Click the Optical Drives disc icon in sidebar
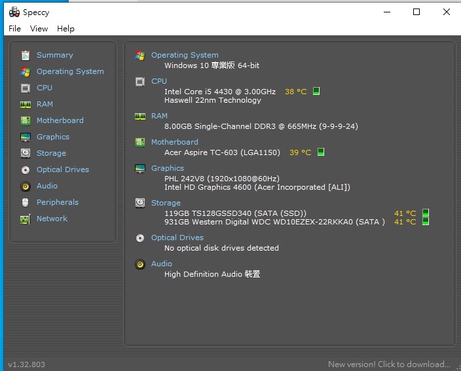461x371 pixels. (26, 169)
